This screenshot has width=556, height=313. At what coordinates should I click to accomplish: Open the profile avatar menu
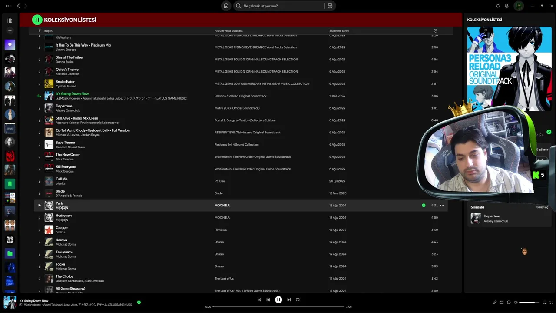click(519, 6)
